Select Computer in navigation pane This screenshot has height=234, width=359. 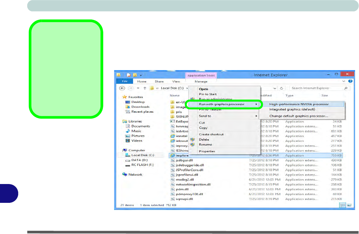point(137,151)
